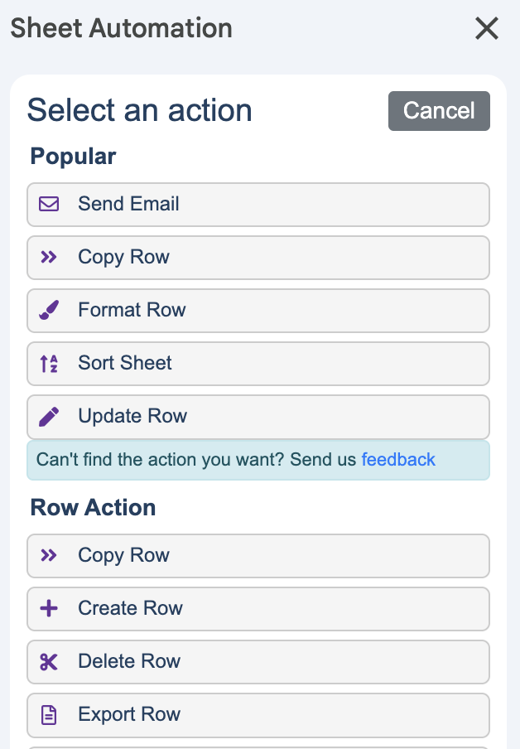
Task: Pick the Export Row action label
Action: (129, 714)
